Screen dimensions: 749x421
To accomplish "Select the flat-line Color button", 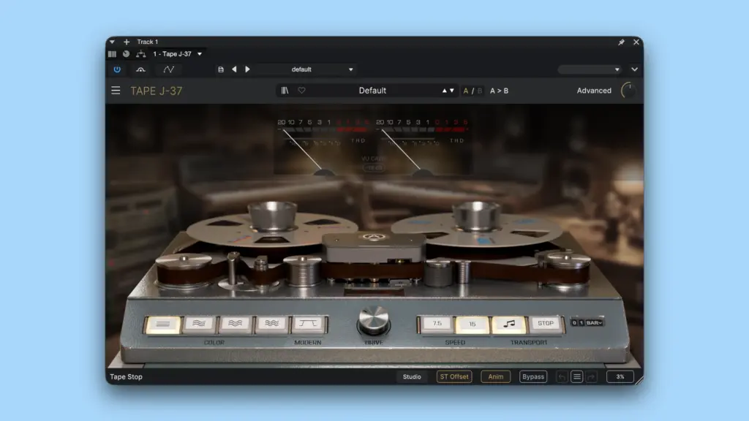I will coord(163,324).
